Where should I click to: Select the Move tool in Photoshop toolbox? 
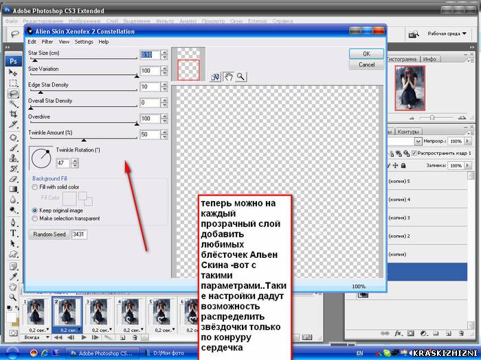13,73
